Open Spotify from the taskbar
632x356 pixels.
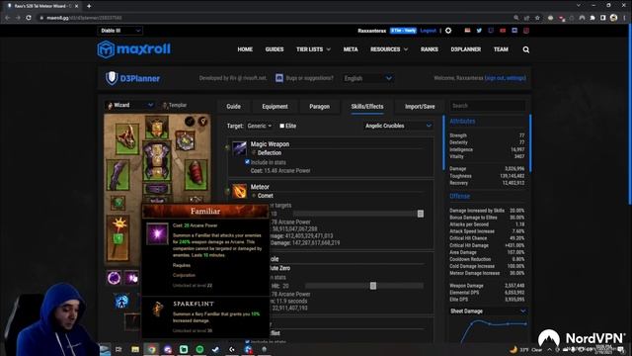click(x=199, y=349)
